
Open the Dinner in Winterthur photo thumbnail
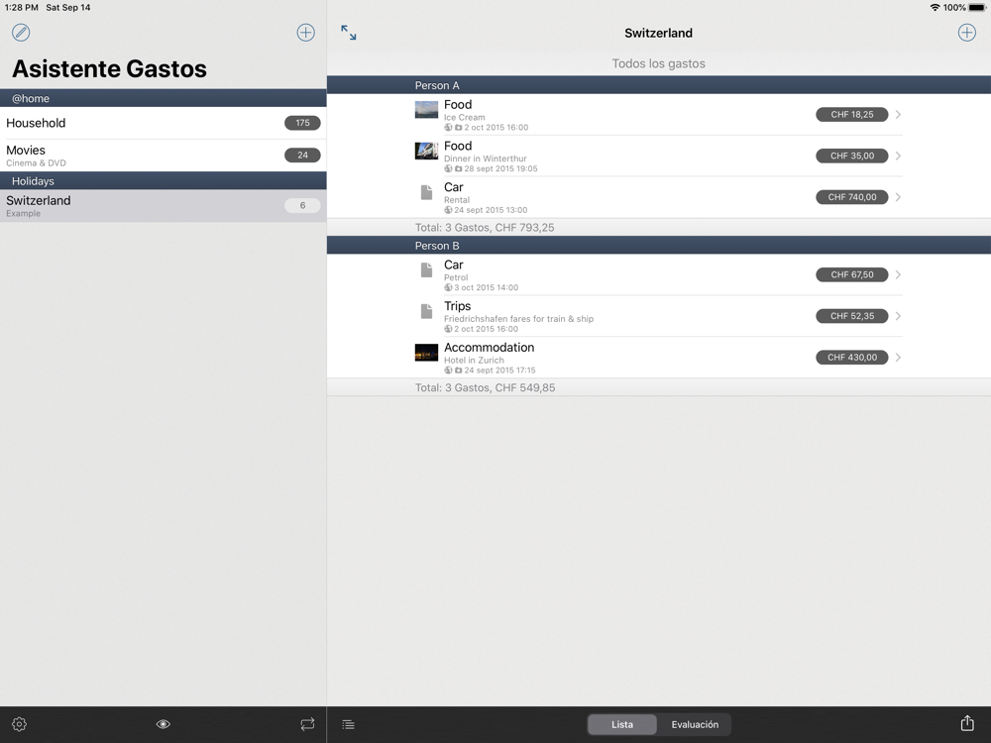point(426,151)
